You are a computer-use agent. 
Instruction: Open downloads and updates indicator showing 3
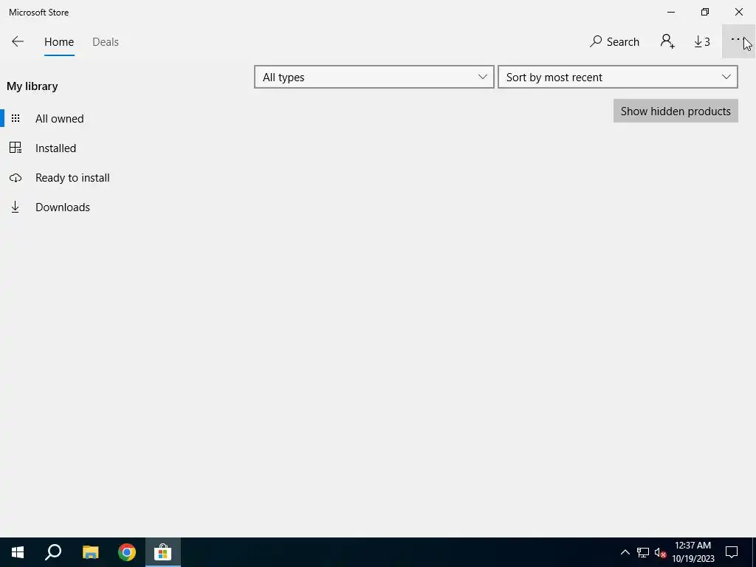[702, 42]
